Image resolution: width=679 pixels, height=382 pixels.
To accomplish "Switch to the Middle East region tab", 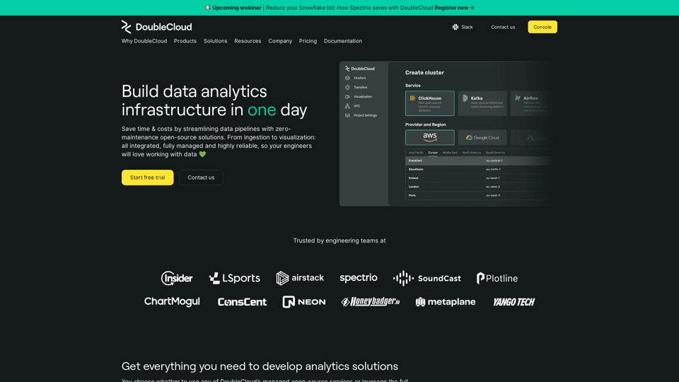I will (450, 153).
